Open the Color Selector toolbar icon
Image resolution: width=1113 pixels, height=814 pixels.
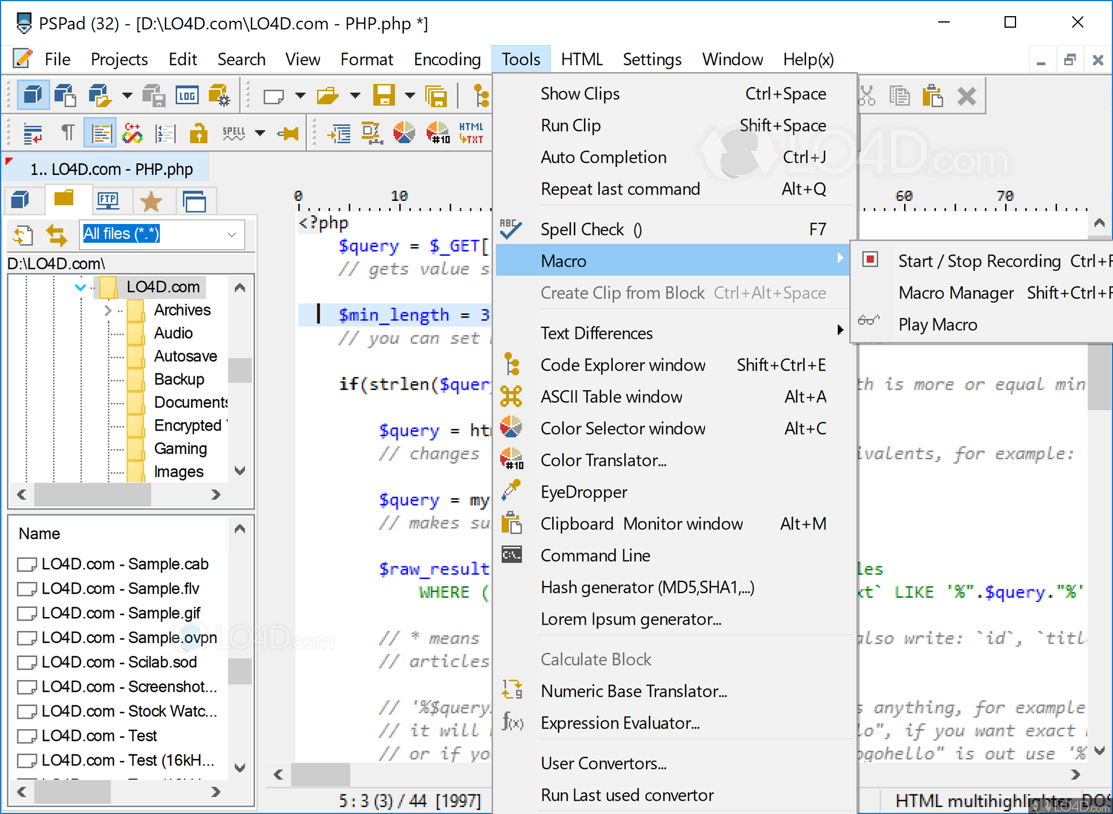point(404,132)
